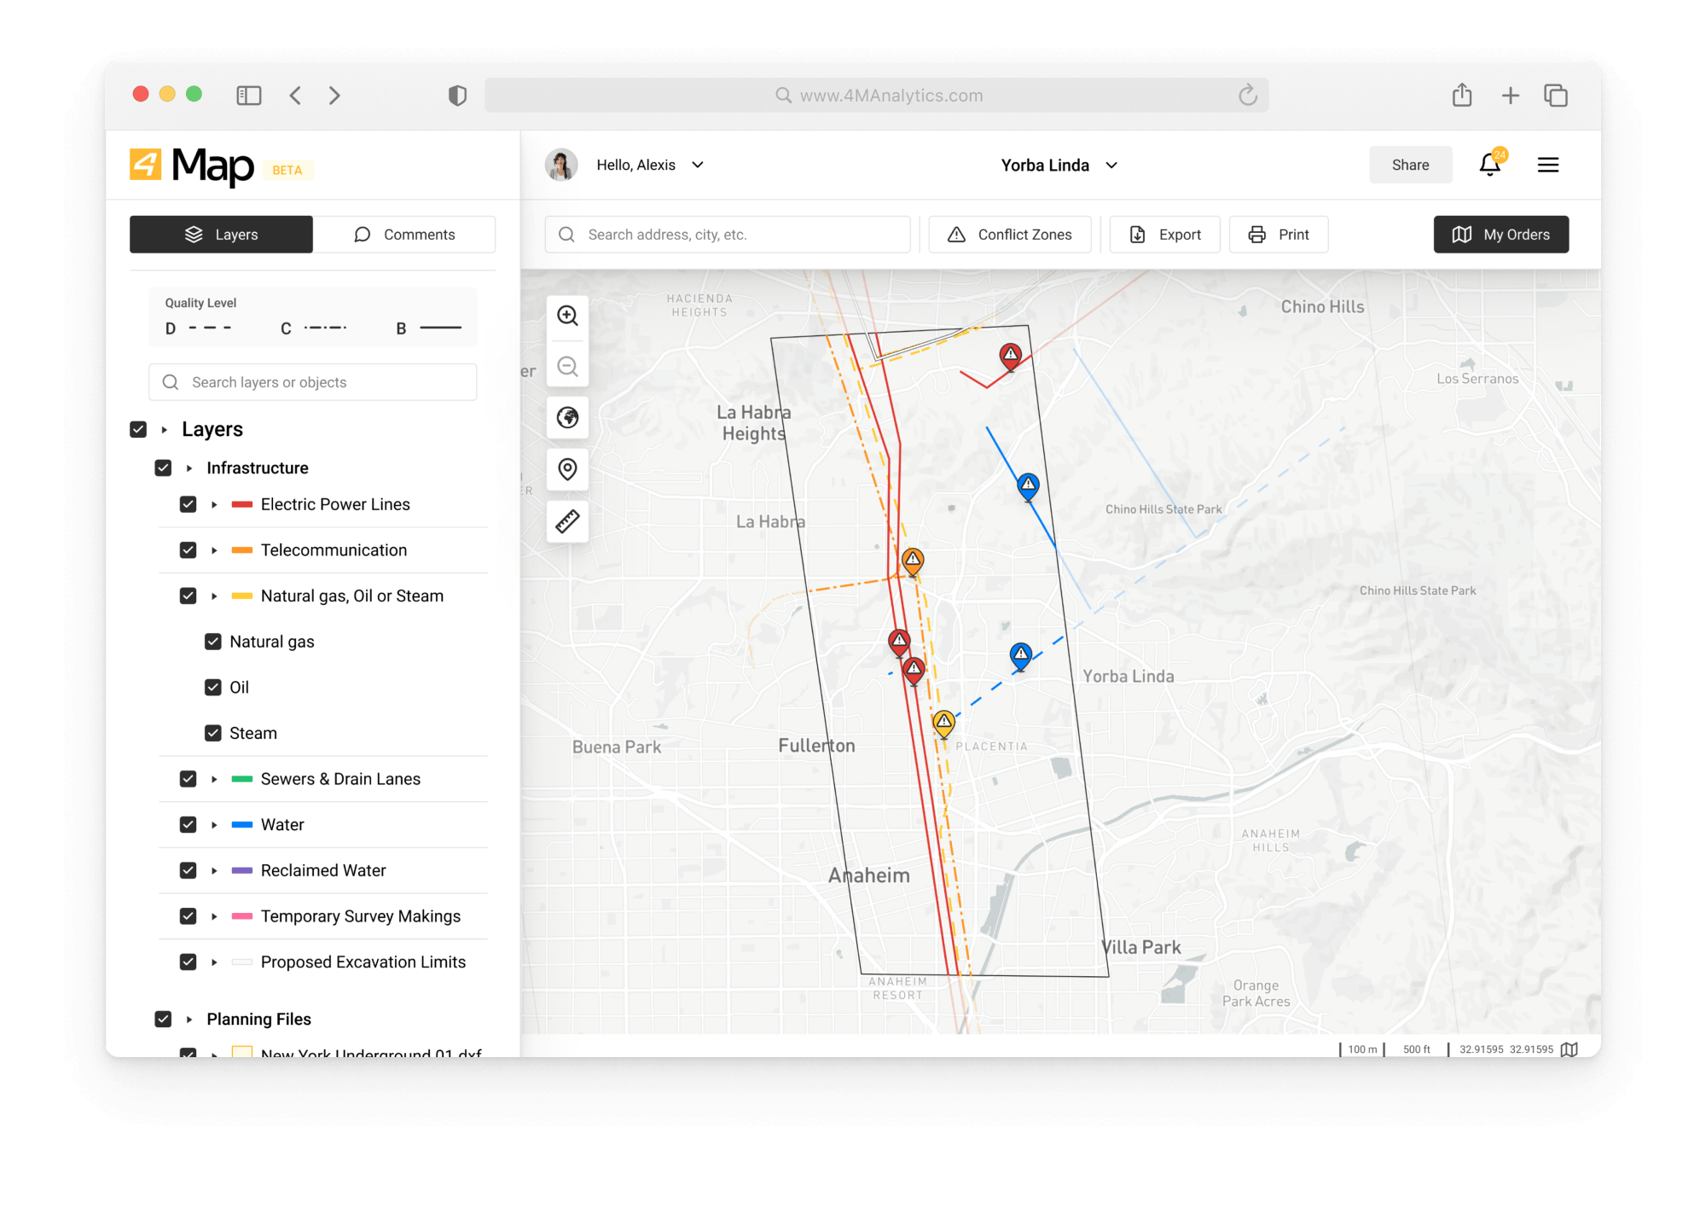The image size is (1706, 1209).
Task: Click the Search layers or objects field
Action: (312, 381)
